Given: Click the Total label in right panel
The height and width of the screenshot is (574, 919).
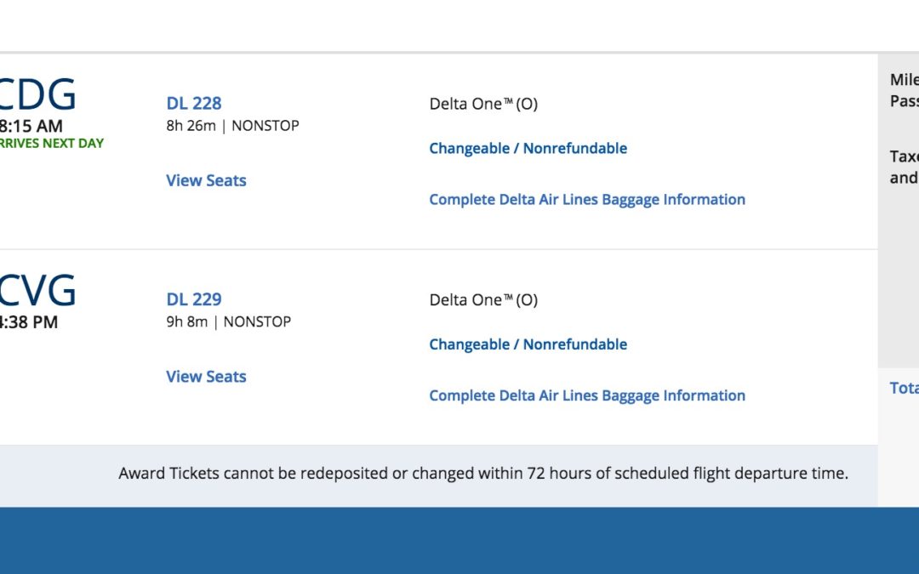Looking at the screenshot, I should tap(905, 388).
